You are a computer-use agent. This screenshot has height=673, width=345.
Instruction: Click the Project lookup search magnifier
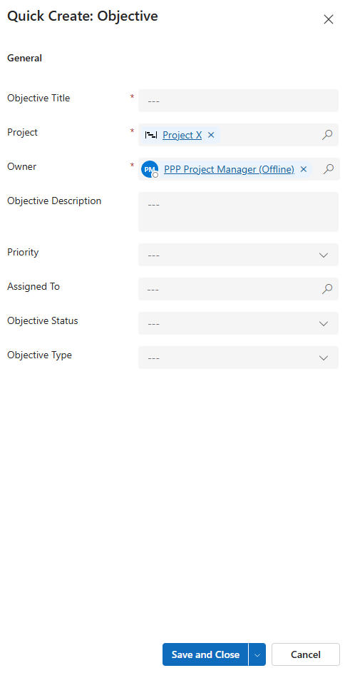coord(327,135)
